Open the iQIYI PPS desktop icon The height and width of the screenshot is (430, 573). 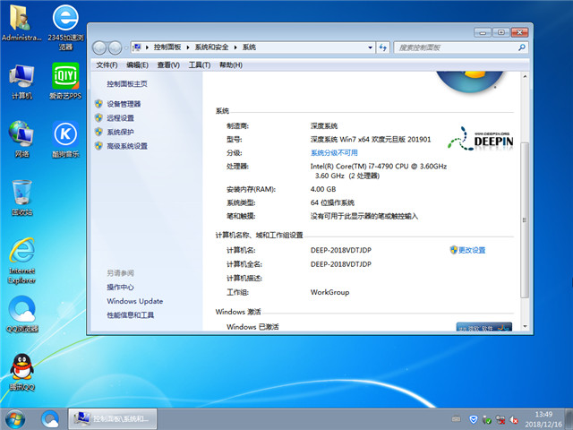(64, 79)
